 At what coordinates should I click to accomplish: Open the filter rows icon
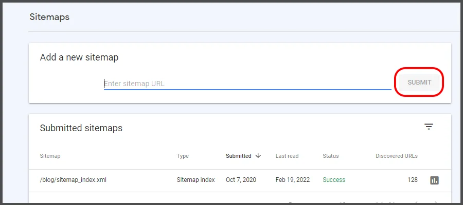click(x=429, y=127)
